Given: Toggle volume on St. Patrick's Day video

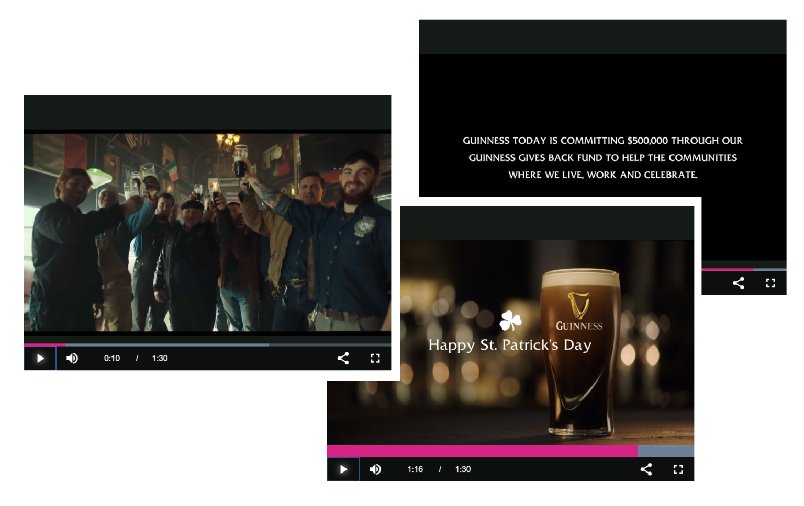Looking at the screenshot, I should (x=375, y=469).
